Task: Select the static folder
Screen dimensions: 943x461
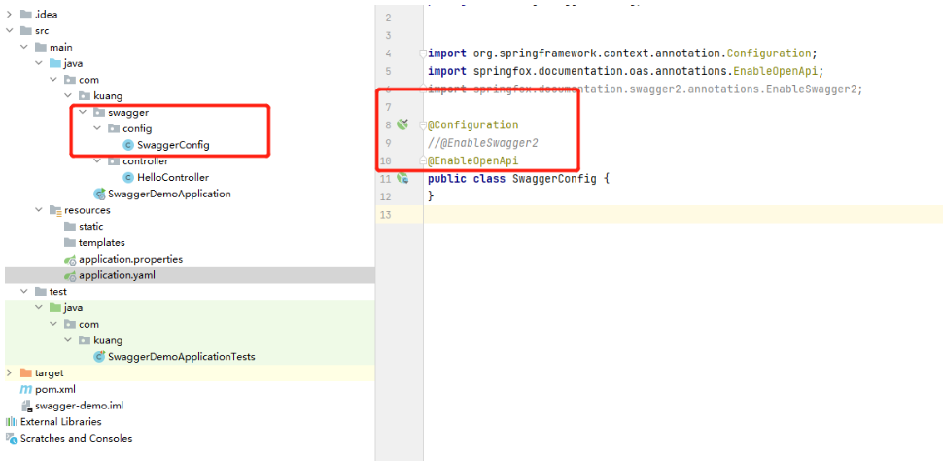Action: 90,227
